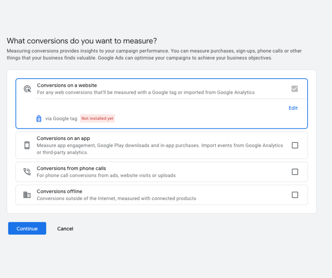Click the "via Google tag" label
Image resolution: width=332 pixels, height=278 pixels.
[x=61, y=119]
